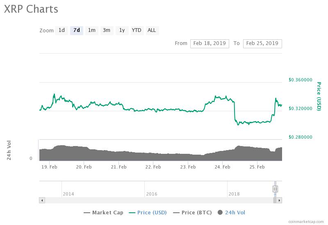Set zoom to 3m
This screenshot has height=225, width=328.
(107, 30)
